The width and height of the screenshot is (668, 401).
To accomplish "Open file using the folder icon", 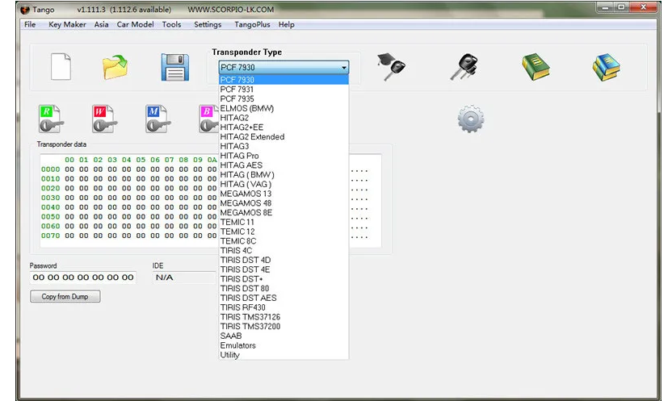I will [115, 67].
